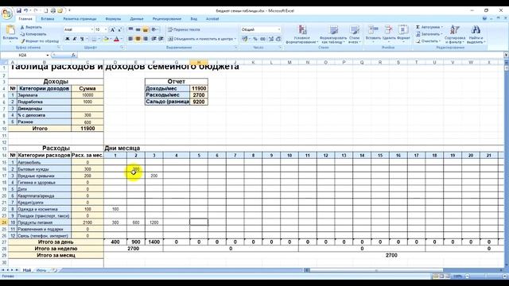This screenshot has width=509, height=286.
Task: Select cell with total income 11900 in Итого row
Action: coord(87,129)
